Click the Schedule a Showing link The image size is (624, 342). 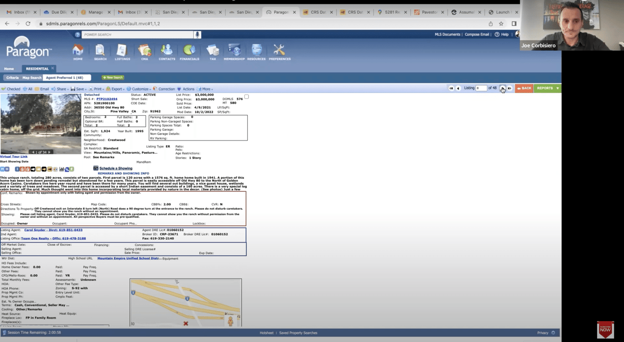coord(116,168)
